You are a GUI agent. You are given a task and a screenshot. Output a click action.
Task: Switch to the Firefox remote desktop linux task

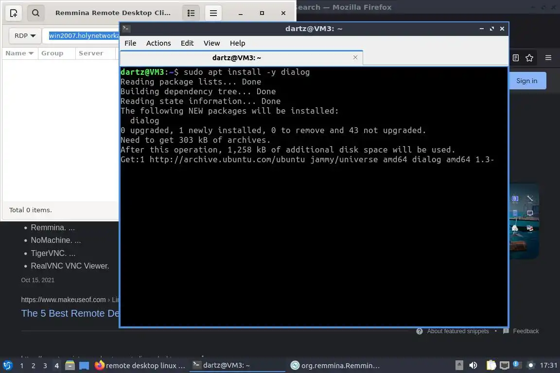pos(140,366)
